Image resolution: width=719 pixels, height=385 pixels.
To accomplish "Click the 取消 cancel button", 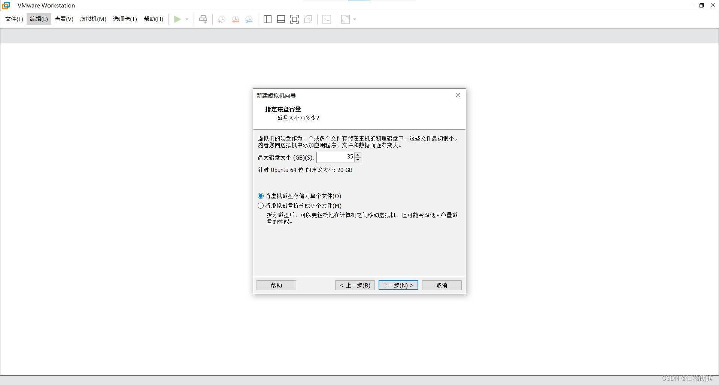I will click(x=442, y=285).
